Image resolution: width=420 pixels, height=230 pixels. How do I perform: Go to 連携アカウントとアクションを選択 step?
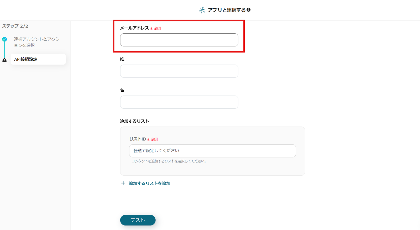(x=37, y=42)
